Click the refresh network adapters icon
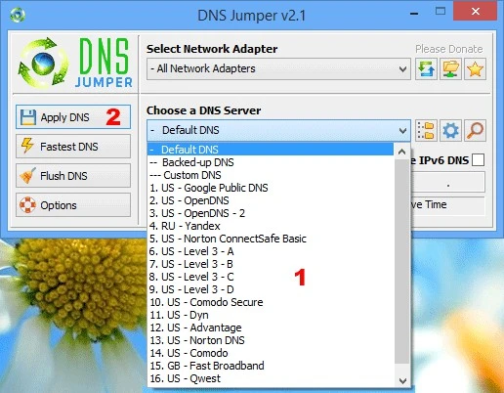The height and width of the screenshot is (393, 504). [x=426, y=69]
